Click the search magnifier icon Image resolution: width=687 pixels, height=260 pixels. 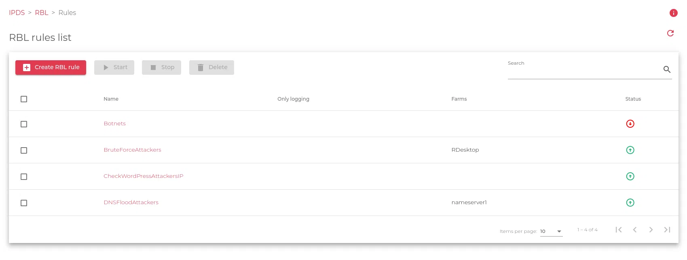pos(667,70)
